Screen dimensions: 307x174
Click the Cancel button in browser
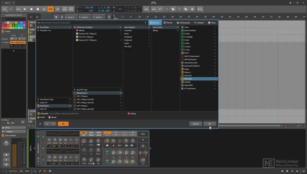(196, 124)
